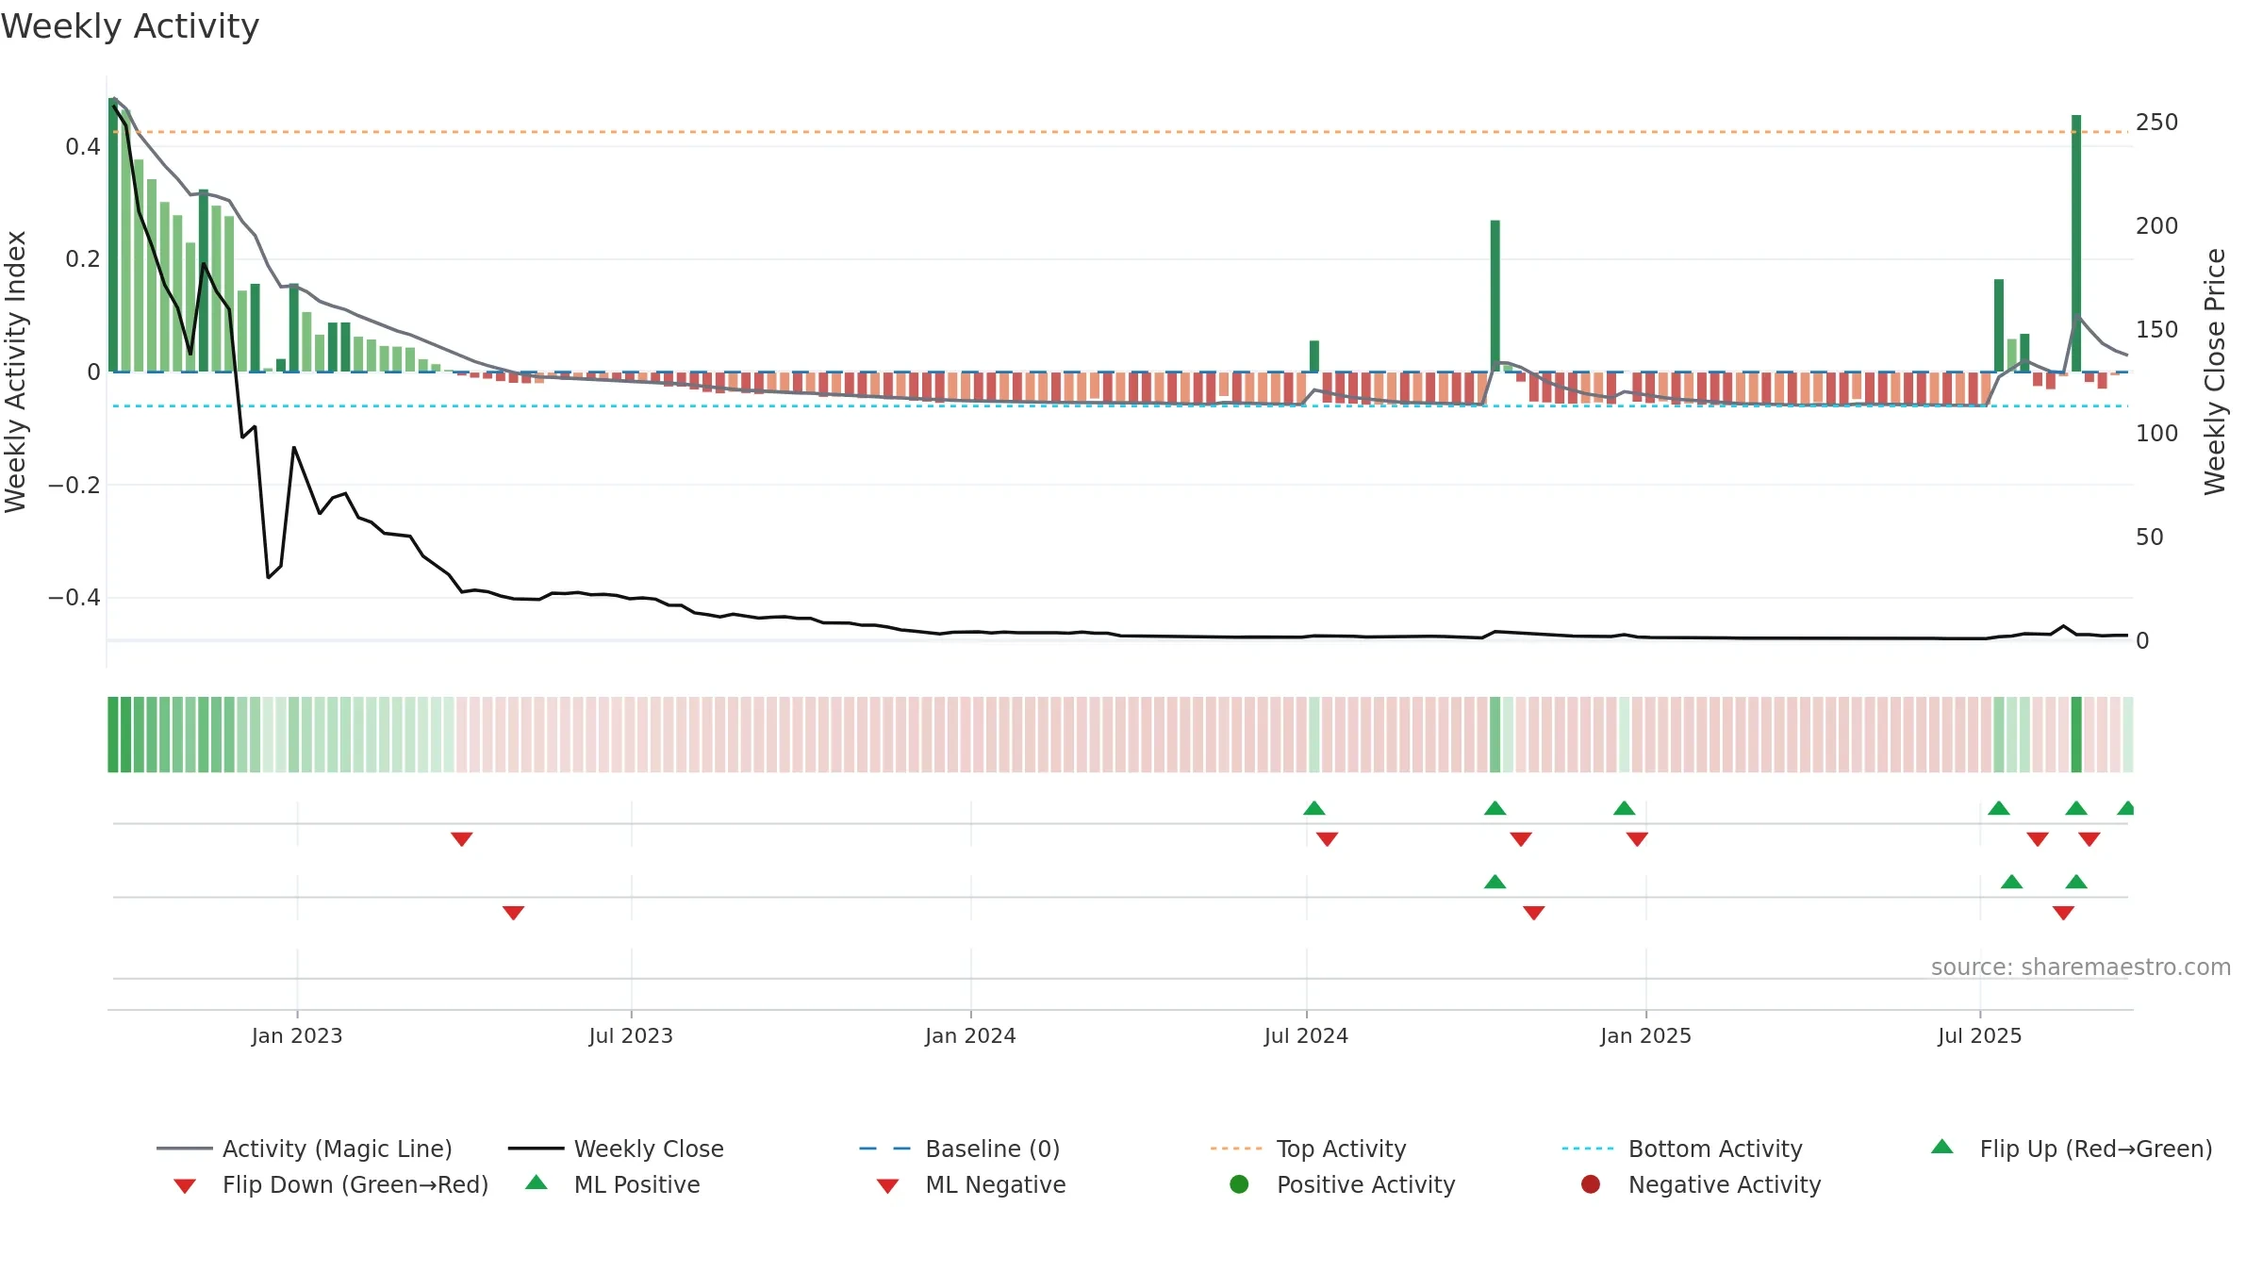Toggle the ML Negative legend entry
This screenshot has width=2263, height=1273.
tap(971, 1184)
